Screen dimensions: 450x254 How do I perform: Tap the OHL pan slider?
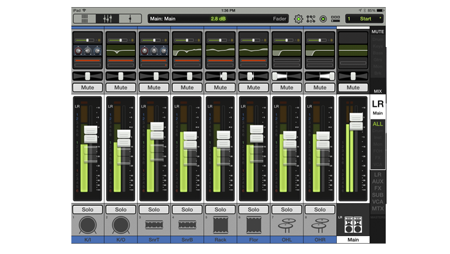point(287,76)
